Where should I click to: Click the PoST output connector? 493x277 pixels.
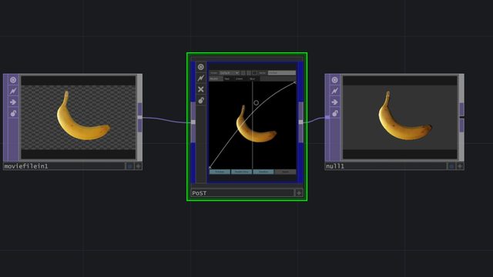(301, 122)
